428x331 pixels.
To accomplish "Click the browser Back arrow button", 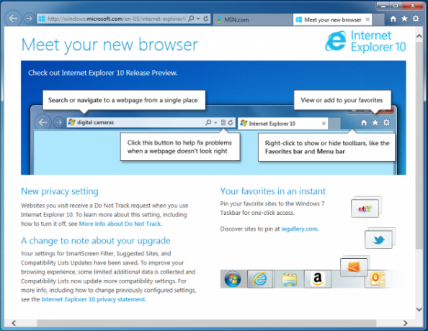I will point(13,19).
